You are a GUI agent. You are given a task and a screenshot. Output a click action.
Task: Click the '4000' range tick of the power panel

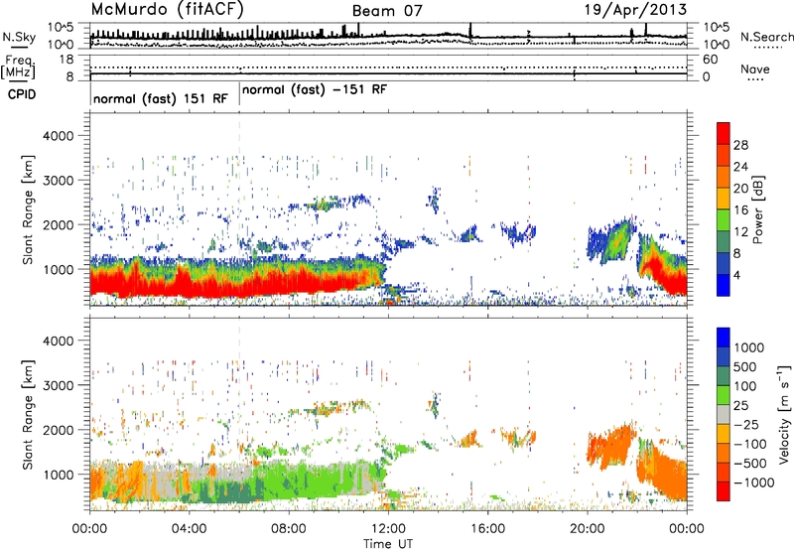click(x=58, y=136)
